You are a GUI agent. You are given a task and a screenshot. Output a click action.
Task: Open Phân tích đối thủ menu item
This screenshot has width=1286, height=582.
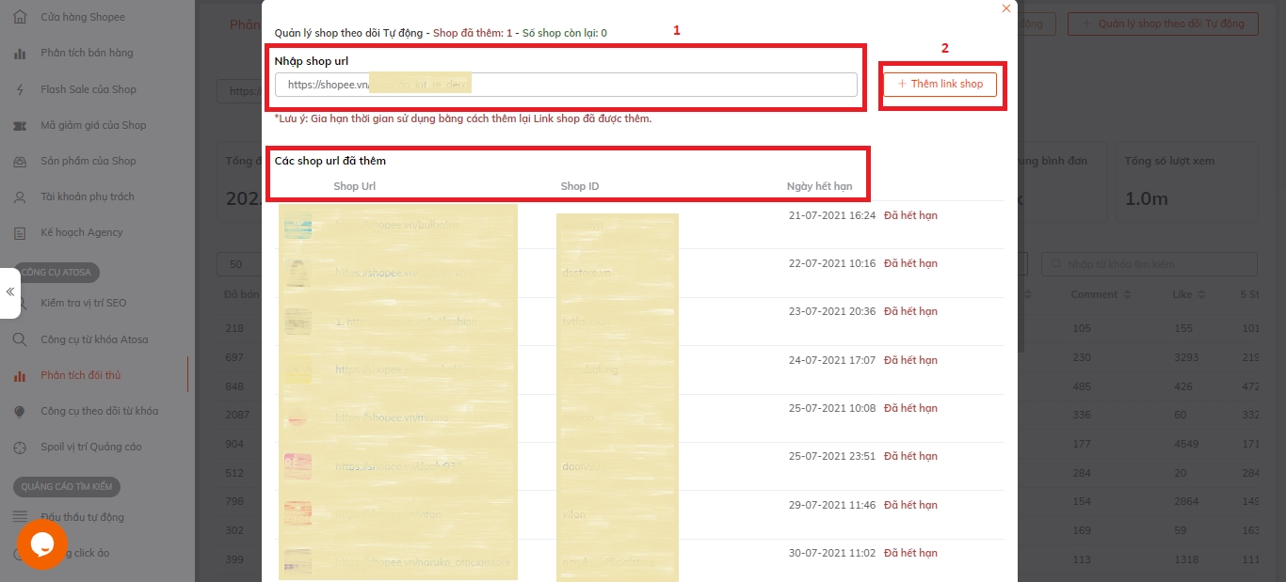click(x=80, y=375)
